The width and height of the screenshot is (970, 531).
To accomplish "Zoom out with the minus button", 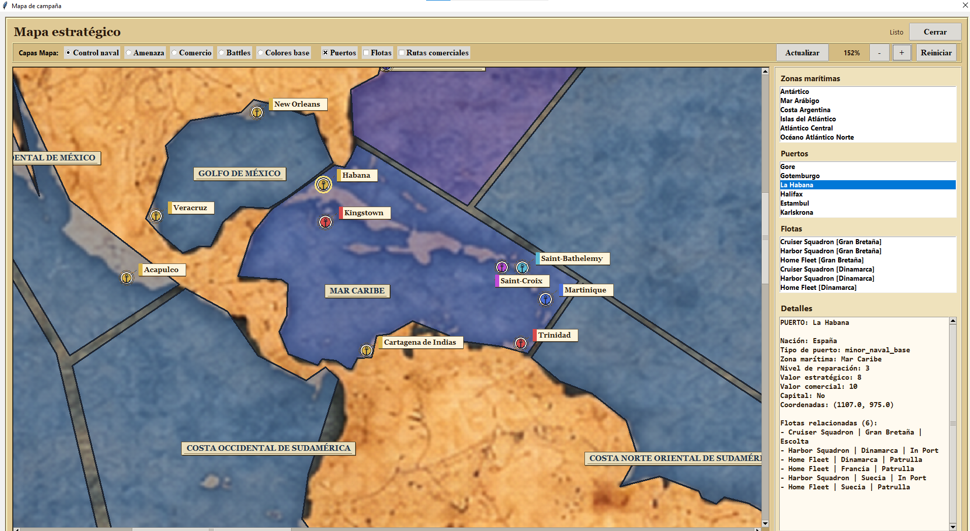I will click(879, 53).
